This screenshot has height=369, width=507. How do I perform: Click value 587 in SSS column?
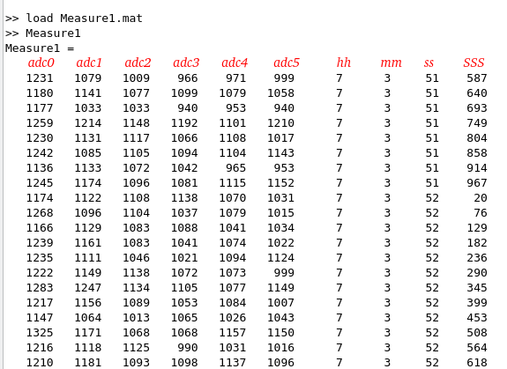(x=477, y=78)
